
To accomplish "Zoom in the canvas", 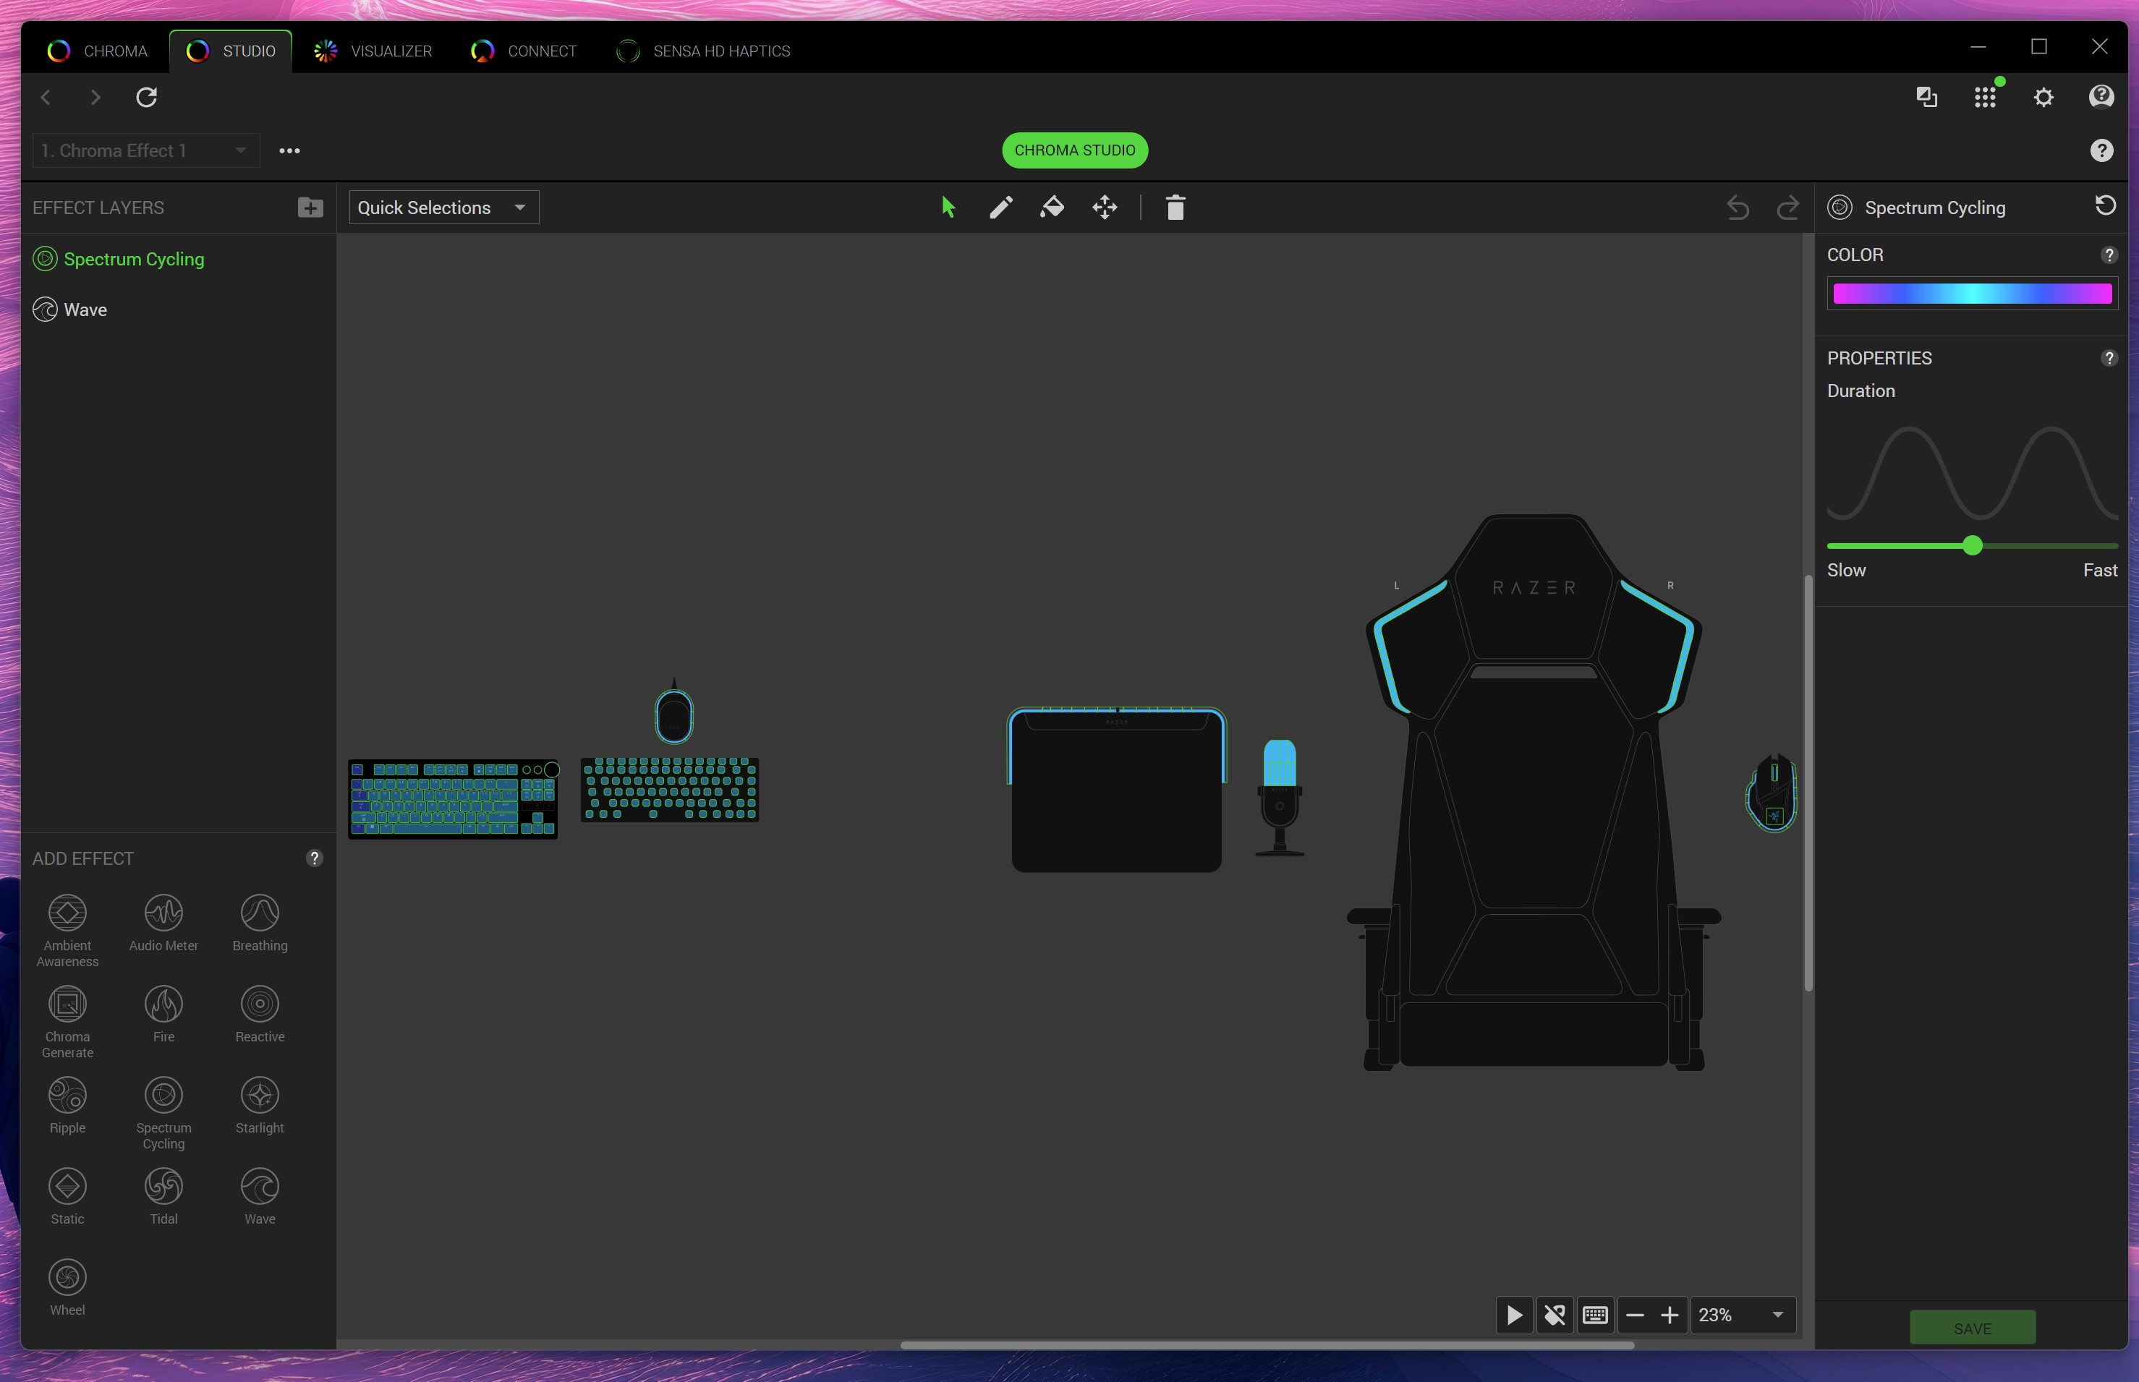I will tap(1670, 1315).
